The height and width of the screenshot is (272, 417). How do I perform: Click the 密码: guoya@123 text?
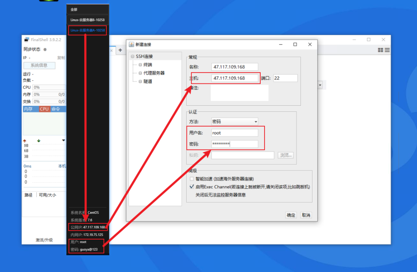84,249
